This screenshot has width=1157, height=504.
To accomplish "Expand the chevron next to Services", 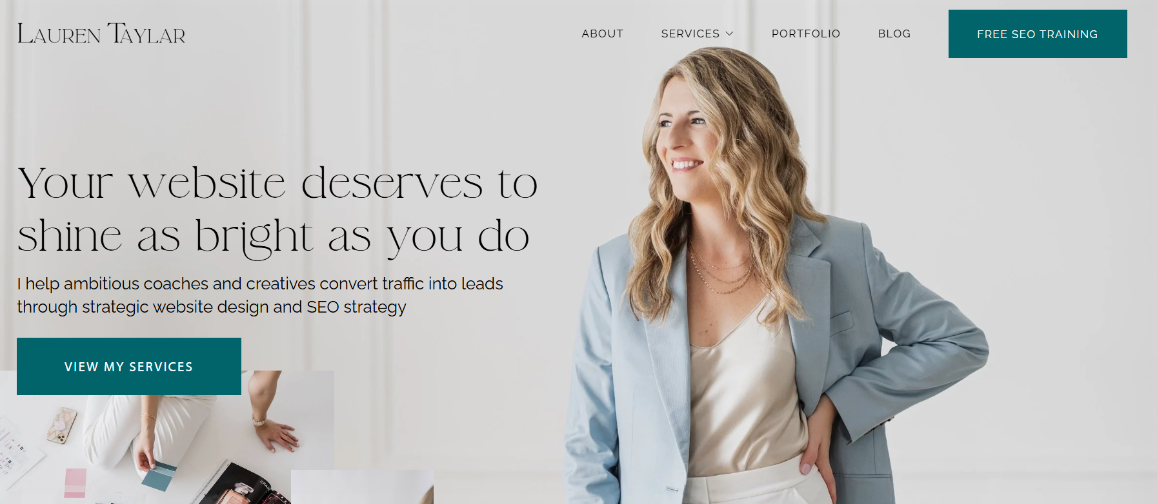I will click(730, 34).
